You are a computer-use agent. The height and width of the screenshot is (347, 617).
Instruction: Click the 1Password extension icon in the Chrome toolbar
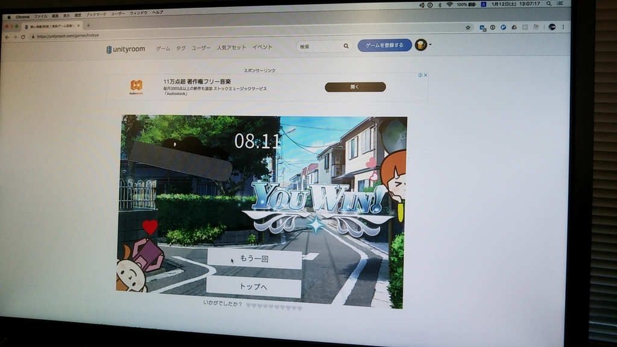(493, 28)
